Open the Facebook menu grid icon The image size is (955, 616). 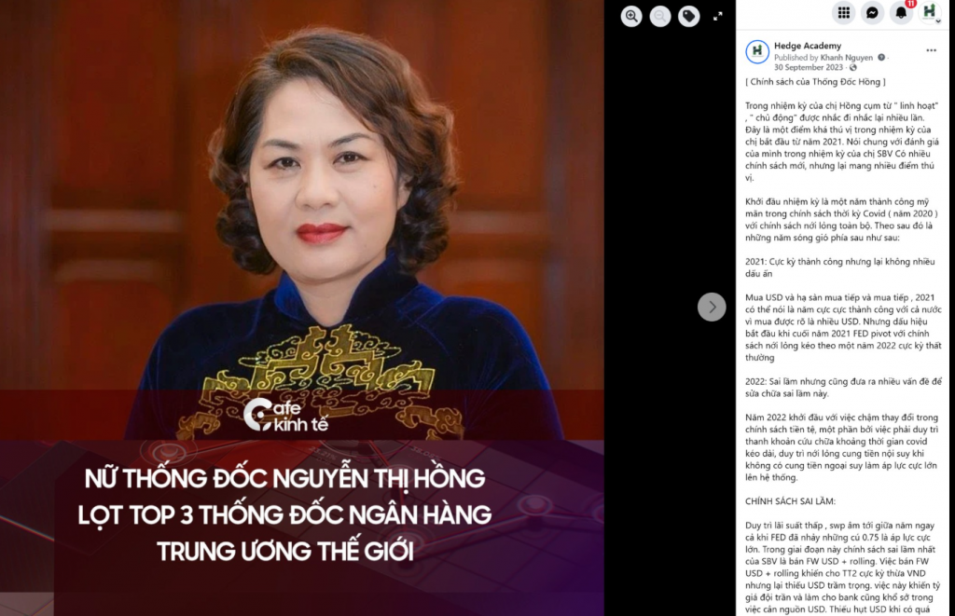[x=843, y=13]
